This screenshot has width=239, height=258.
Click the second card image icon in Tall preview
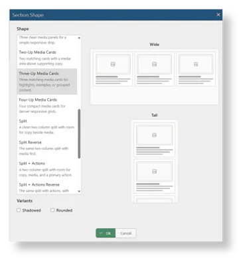click(x=154, y=171)
